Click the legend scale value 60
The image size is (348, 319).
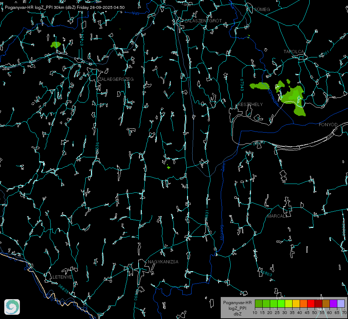(330, 313)
